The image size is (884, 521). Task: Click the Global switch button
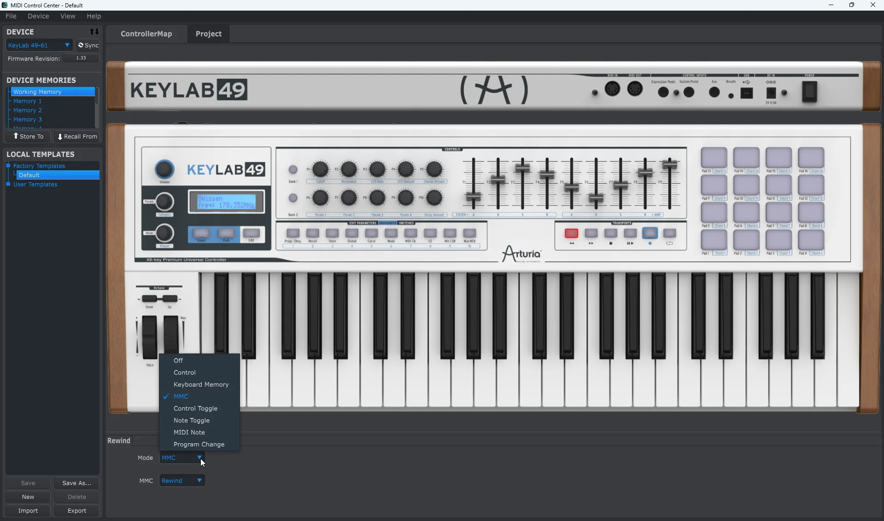pyautogui.click(x=352, y=233)
